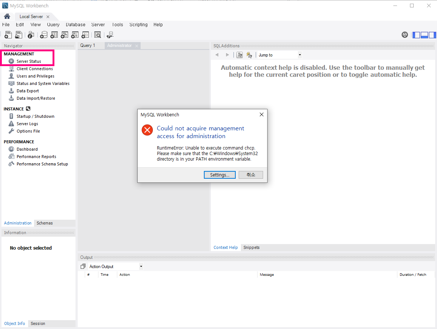Open Performance Reports
The height and width of the screenshot is (329, 437).
pyautogui.click(x=36, y=157)
